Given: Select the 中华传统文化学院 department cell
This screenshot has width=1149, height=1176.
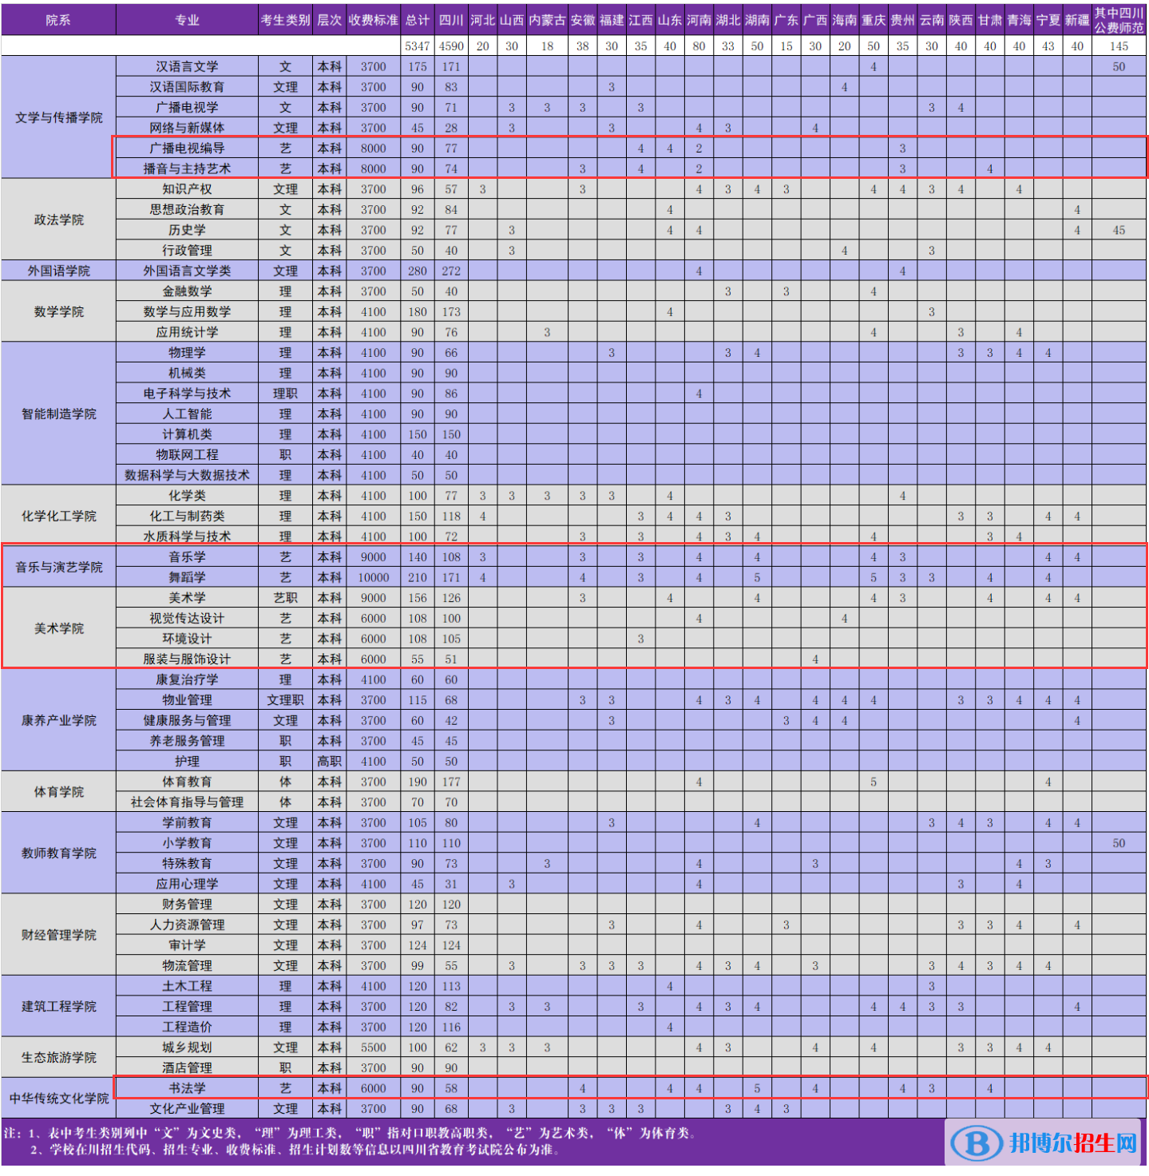Looking at the screenshot, I should coord(58,1099).
